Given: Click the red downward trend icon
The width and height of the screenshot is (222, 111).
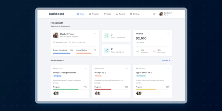Looking at the screenshot, I should [x=154, y=51].
